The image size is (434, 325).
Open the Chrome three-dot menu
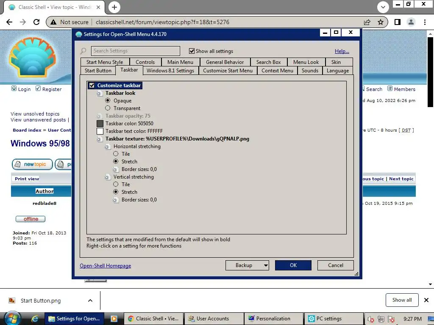pyautogui.click(x=425, y=22)
